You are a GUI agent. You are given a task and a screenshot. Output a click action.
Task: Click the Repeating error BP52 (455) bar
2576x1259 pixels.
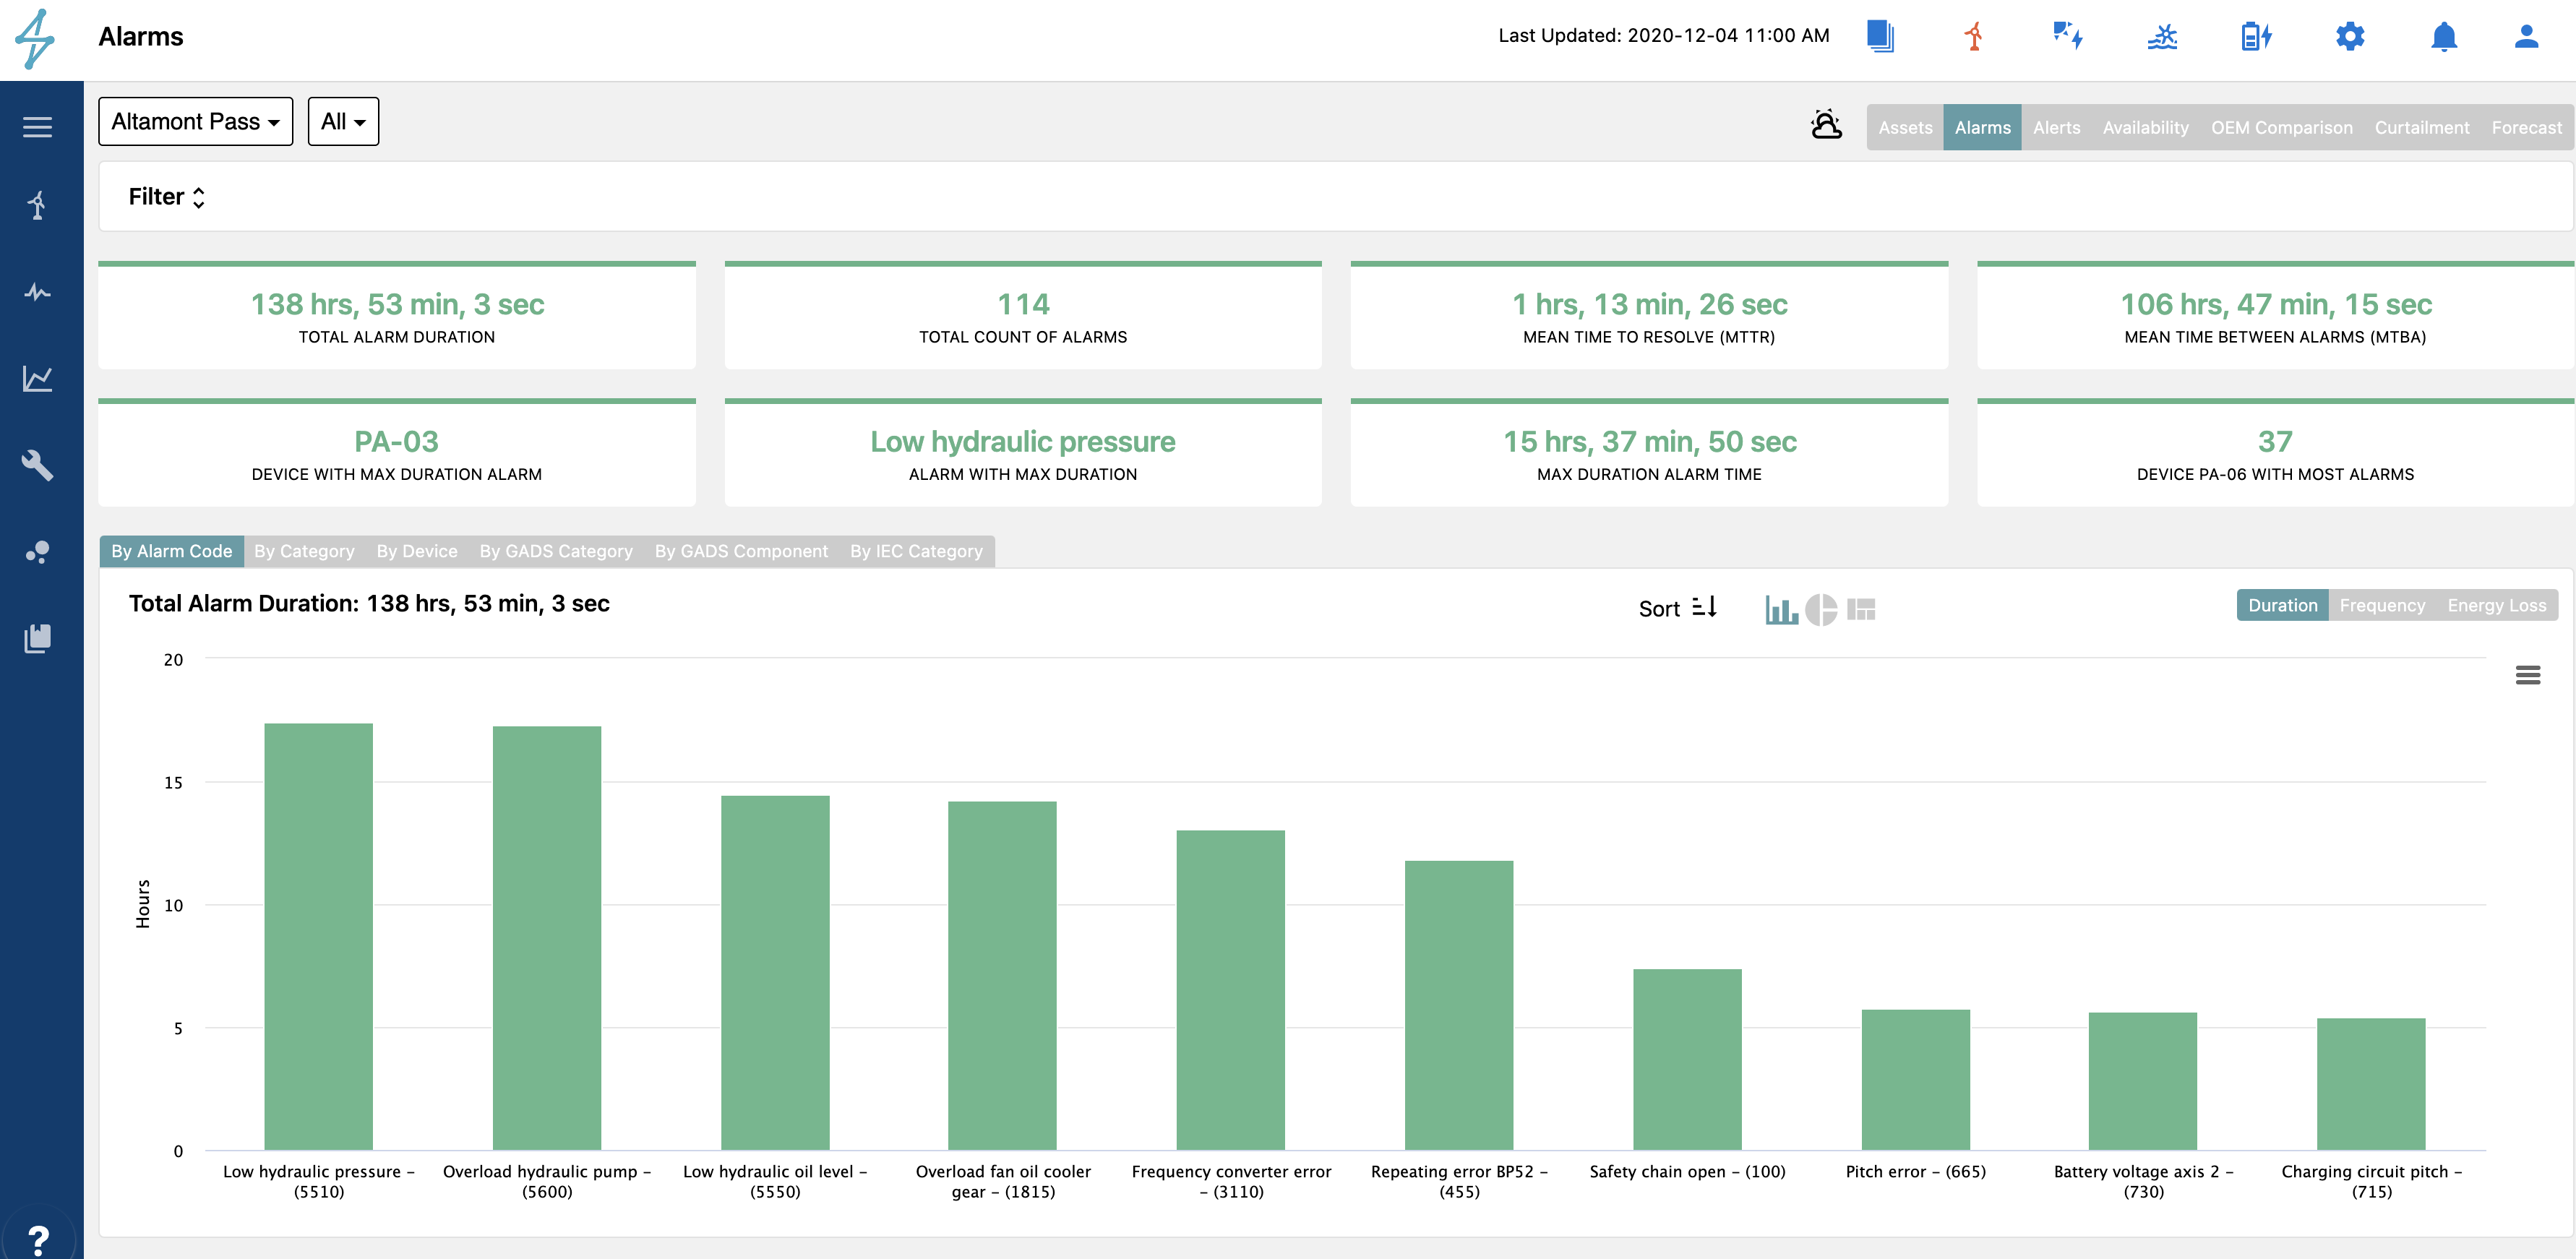(x=1459, y=1005)
